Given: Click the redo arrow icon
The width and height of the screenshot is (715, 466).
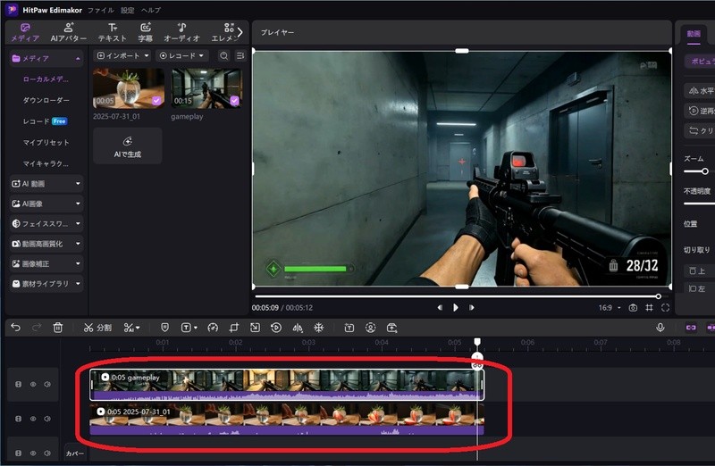Looking at the screenshot, I should coord(37,327).
